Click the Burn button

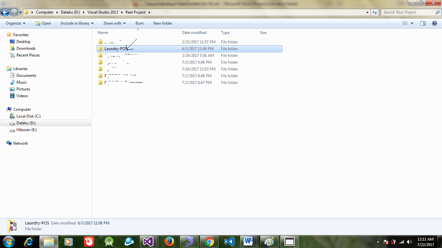click(x=139, y=23)
